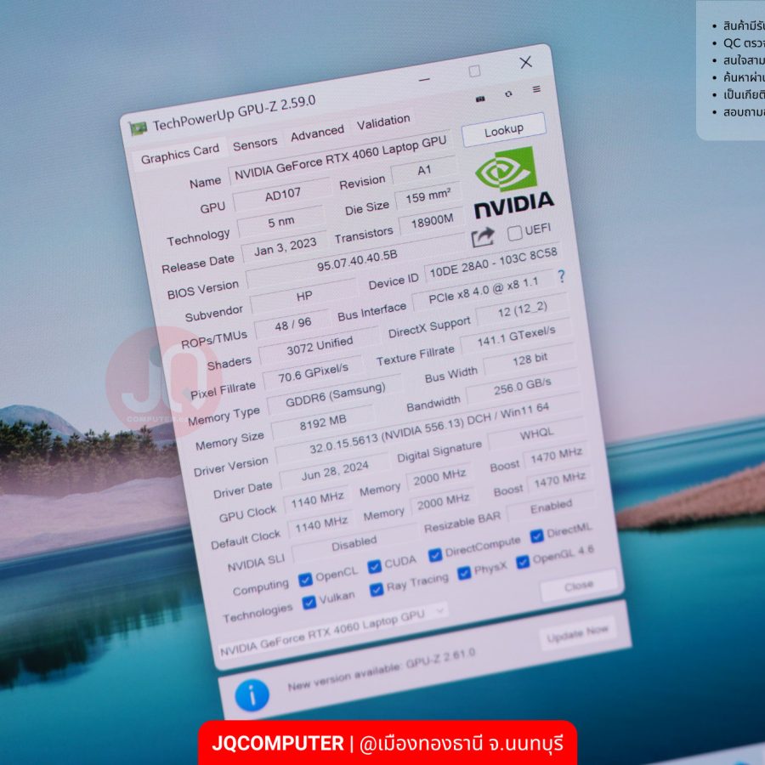Click the Memory Type value GDDR6 (Samsung)
Image resolution: width=765 pixels, height=765 pixels.
coord(335,395)
